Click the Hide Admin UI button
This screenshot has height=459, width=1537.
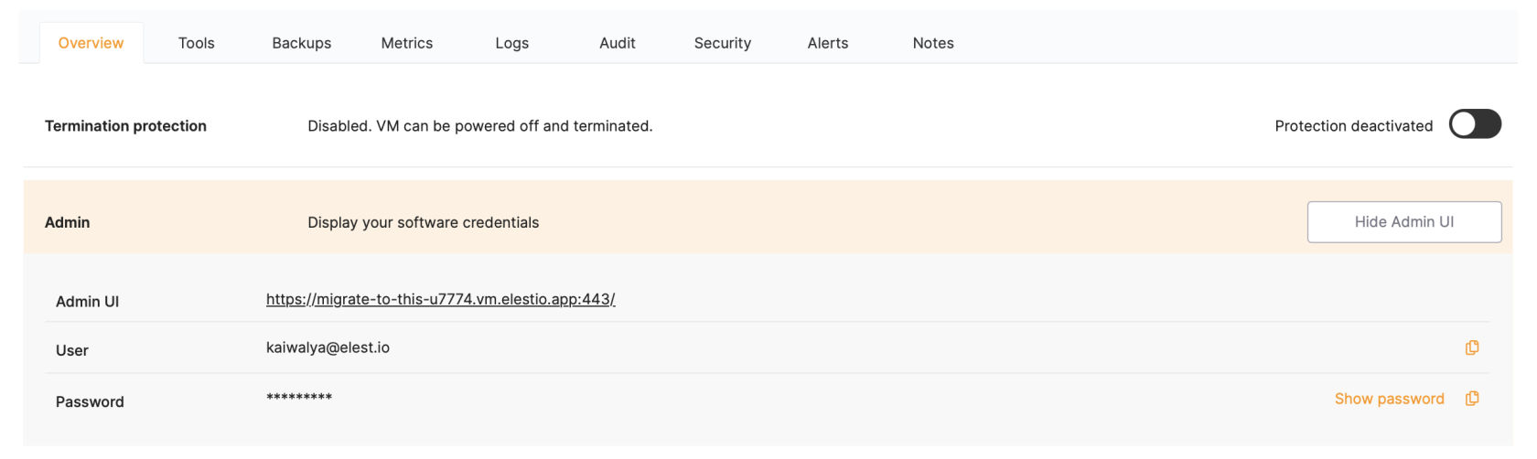[1403, 222]
